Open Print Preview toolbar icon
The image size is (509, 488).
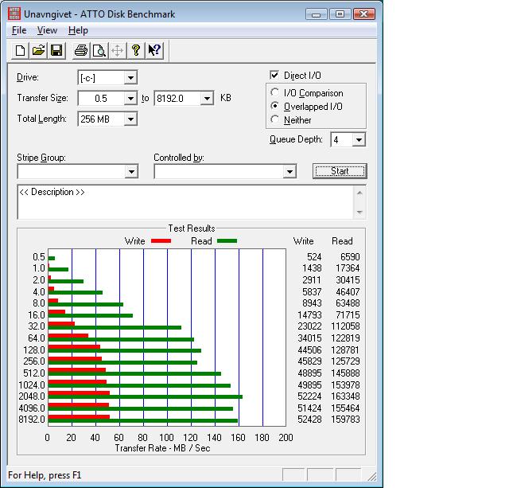pos(99,51)
